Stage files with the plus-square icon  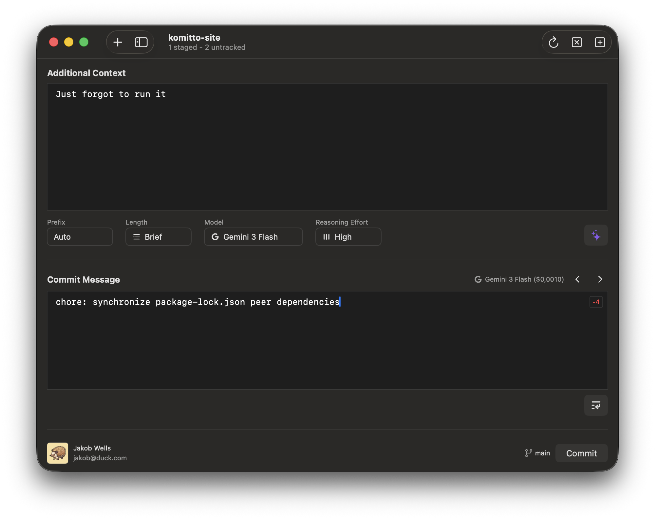pyautogui.click(x=600, y=42)
